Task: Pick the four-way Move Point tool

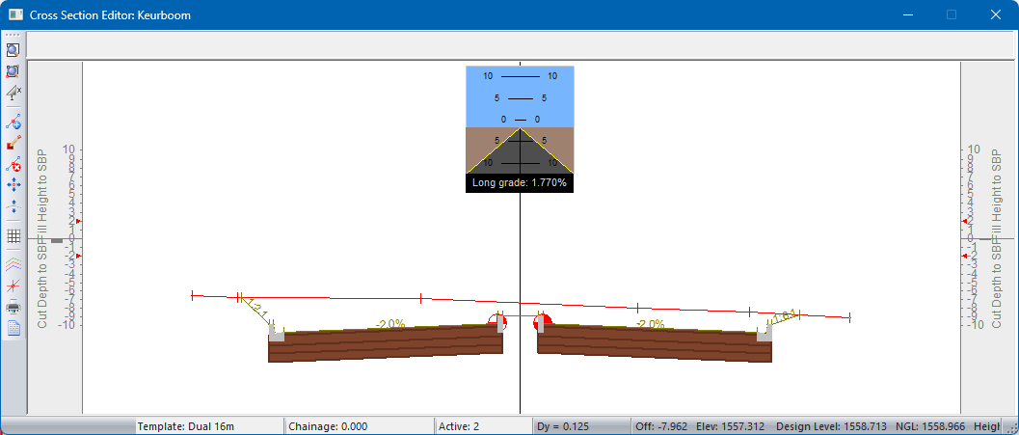Action: tap(13, 184)
